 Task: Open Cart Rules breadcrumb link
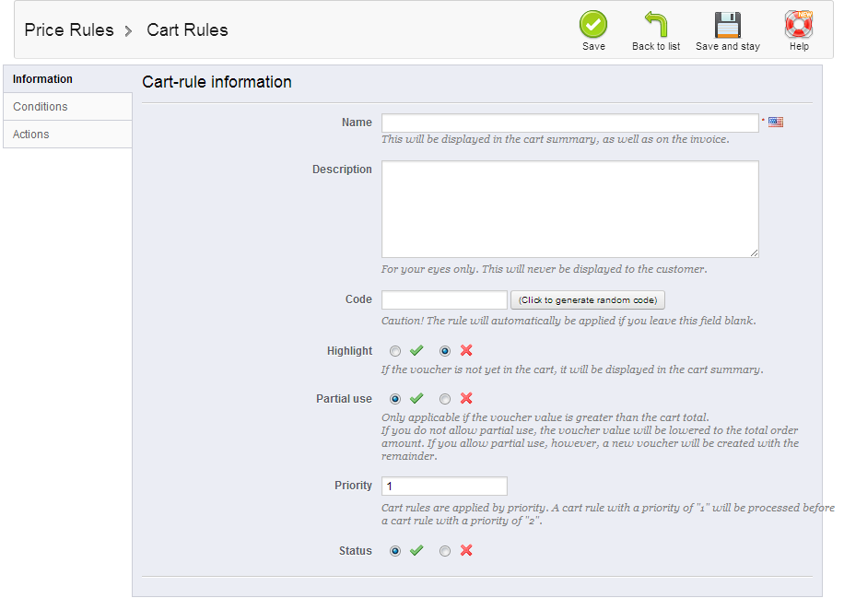pos(187,29)
